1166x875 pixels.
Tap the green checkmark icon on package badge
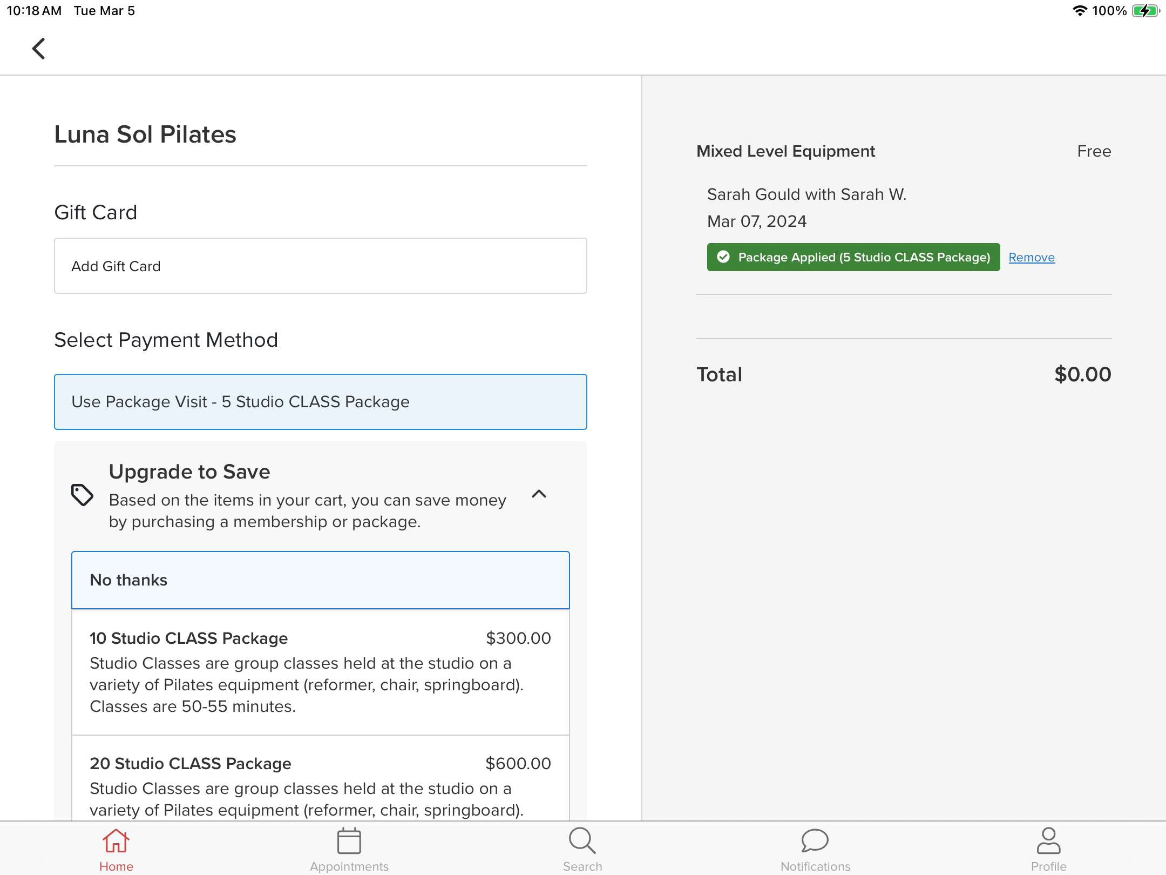(x=723, y=257)
